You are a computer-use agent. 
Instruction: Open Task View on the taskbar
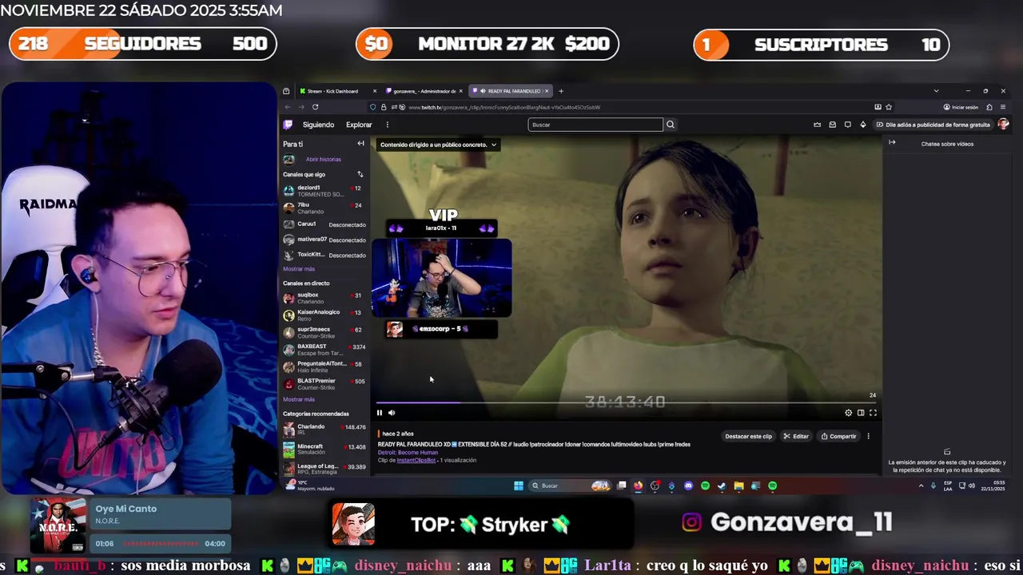(x=621, y=486)
